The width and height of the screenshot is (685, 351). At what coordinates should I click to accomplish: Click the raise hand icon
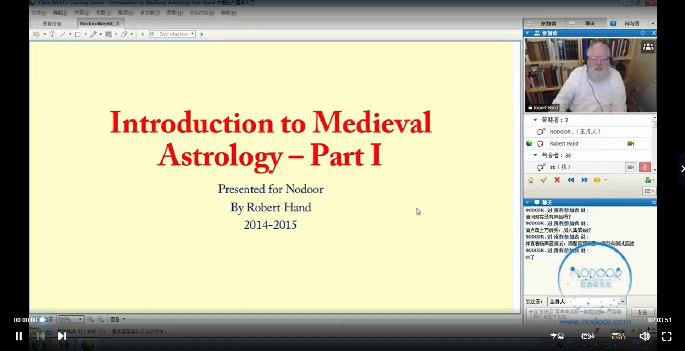click(x=531, y=180)
